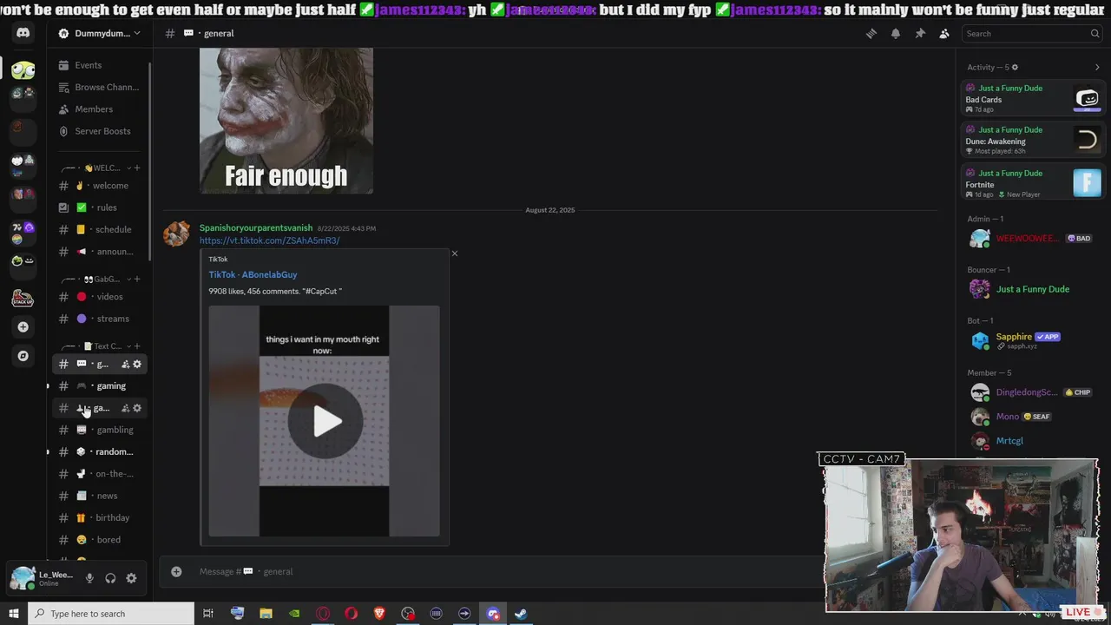1111x625 pixels.
Task: Open the rules channel
Action: 100,207
